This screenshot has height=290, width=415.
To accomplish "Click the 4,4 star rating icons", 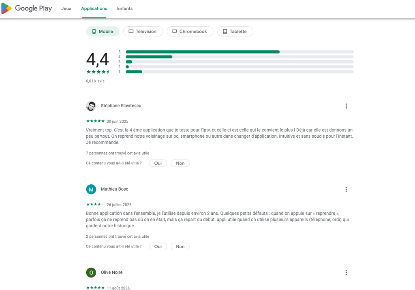I will [x=98, y=72].
